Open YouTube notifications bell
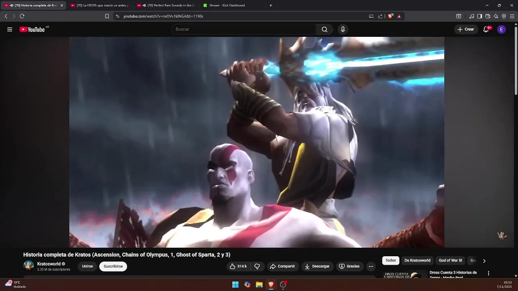Screen dimensions: 518x291 486,30
